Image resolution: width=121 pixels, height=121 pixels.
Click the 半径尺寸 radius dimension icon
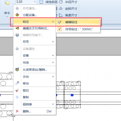pos(61,2)
